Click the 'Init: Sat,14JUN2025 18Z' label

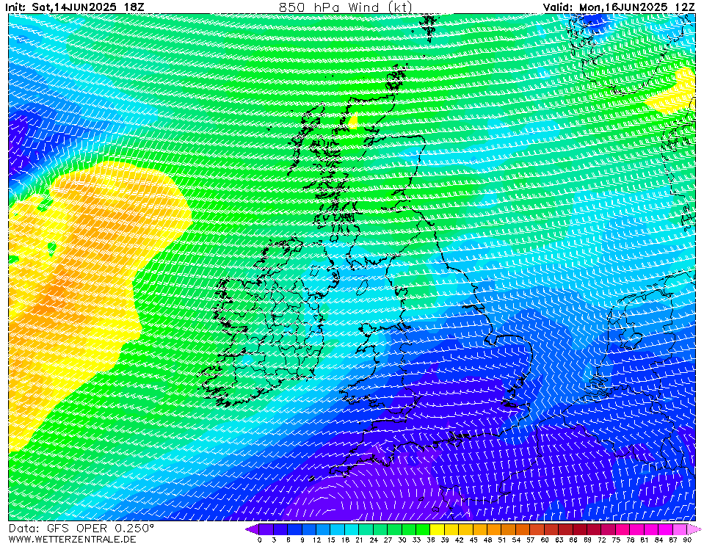pyautogui.click(x=75, y=7)
